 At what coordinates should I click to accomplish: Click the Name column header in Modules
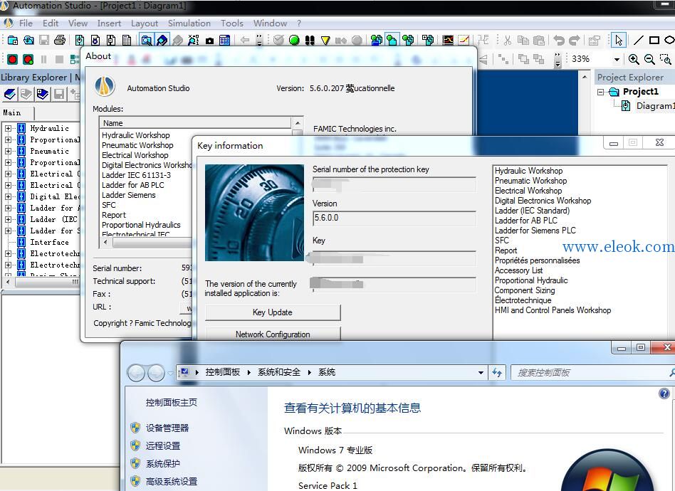pyautogui.click(x=195, y=123)
